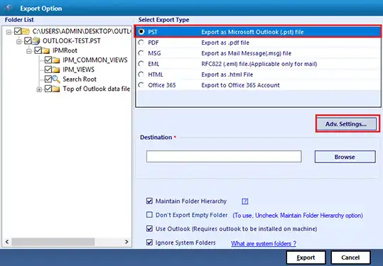383x266 pixels.
Task: Uncheck Ignore System Folders
Action: (x=149, y=243)
